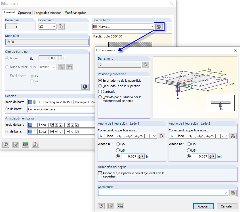Click the Nudo núm. field 19,20

pyautogui.click(x=47, y=42)
